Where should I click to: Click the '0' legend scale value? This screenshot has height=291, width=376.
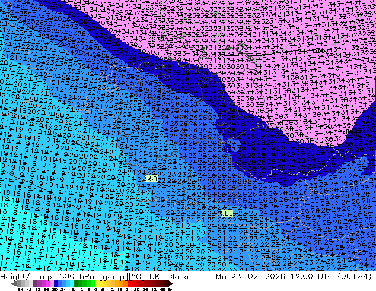[95, 290]
